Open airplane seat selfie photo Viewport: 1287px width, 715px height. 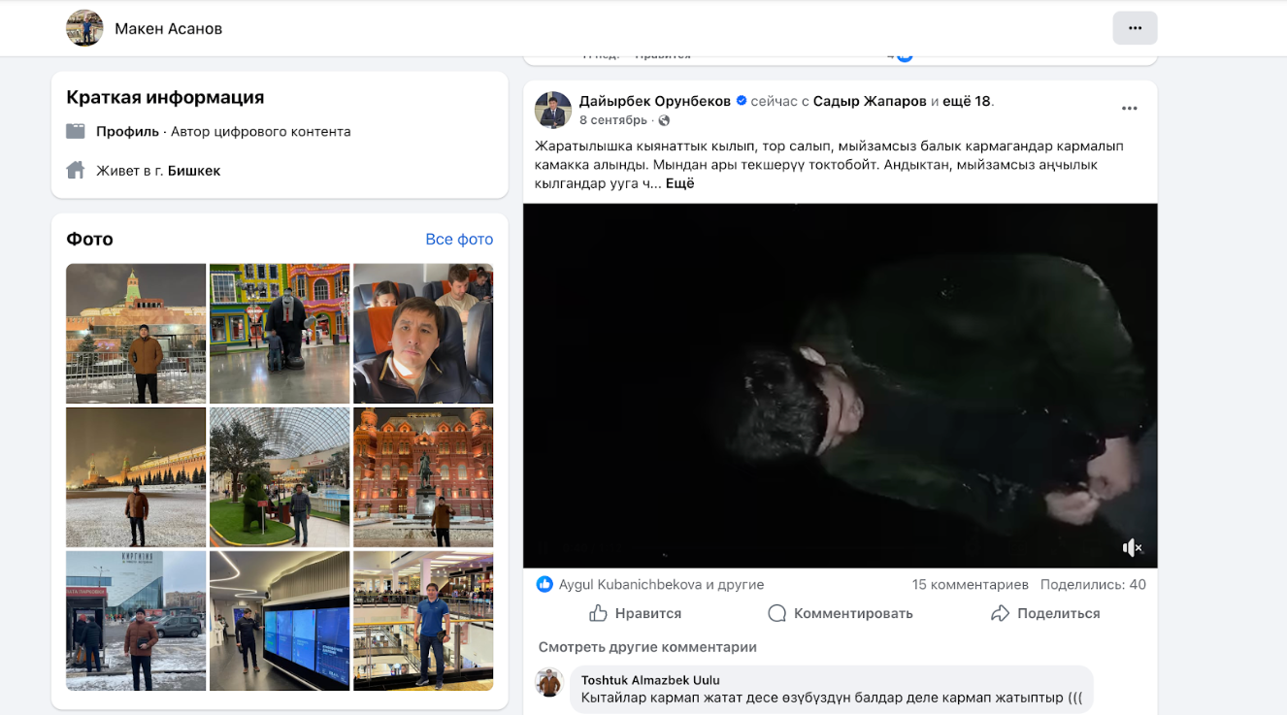click(423, 333)
